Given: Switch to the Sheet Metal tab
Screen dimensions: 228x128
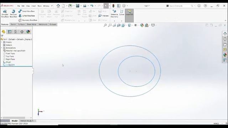Looking at the screenshot, I should (31, 25).
